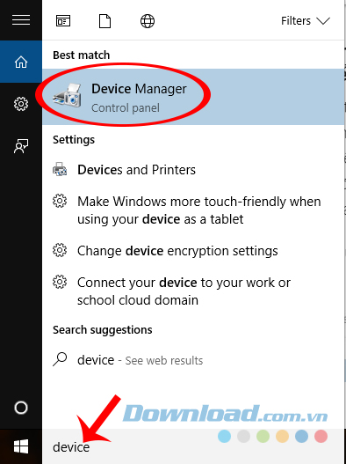The width and height of the screenshot is (346, 464).
Task: Click the Best match heading
Action: click(x=81, y=55)
